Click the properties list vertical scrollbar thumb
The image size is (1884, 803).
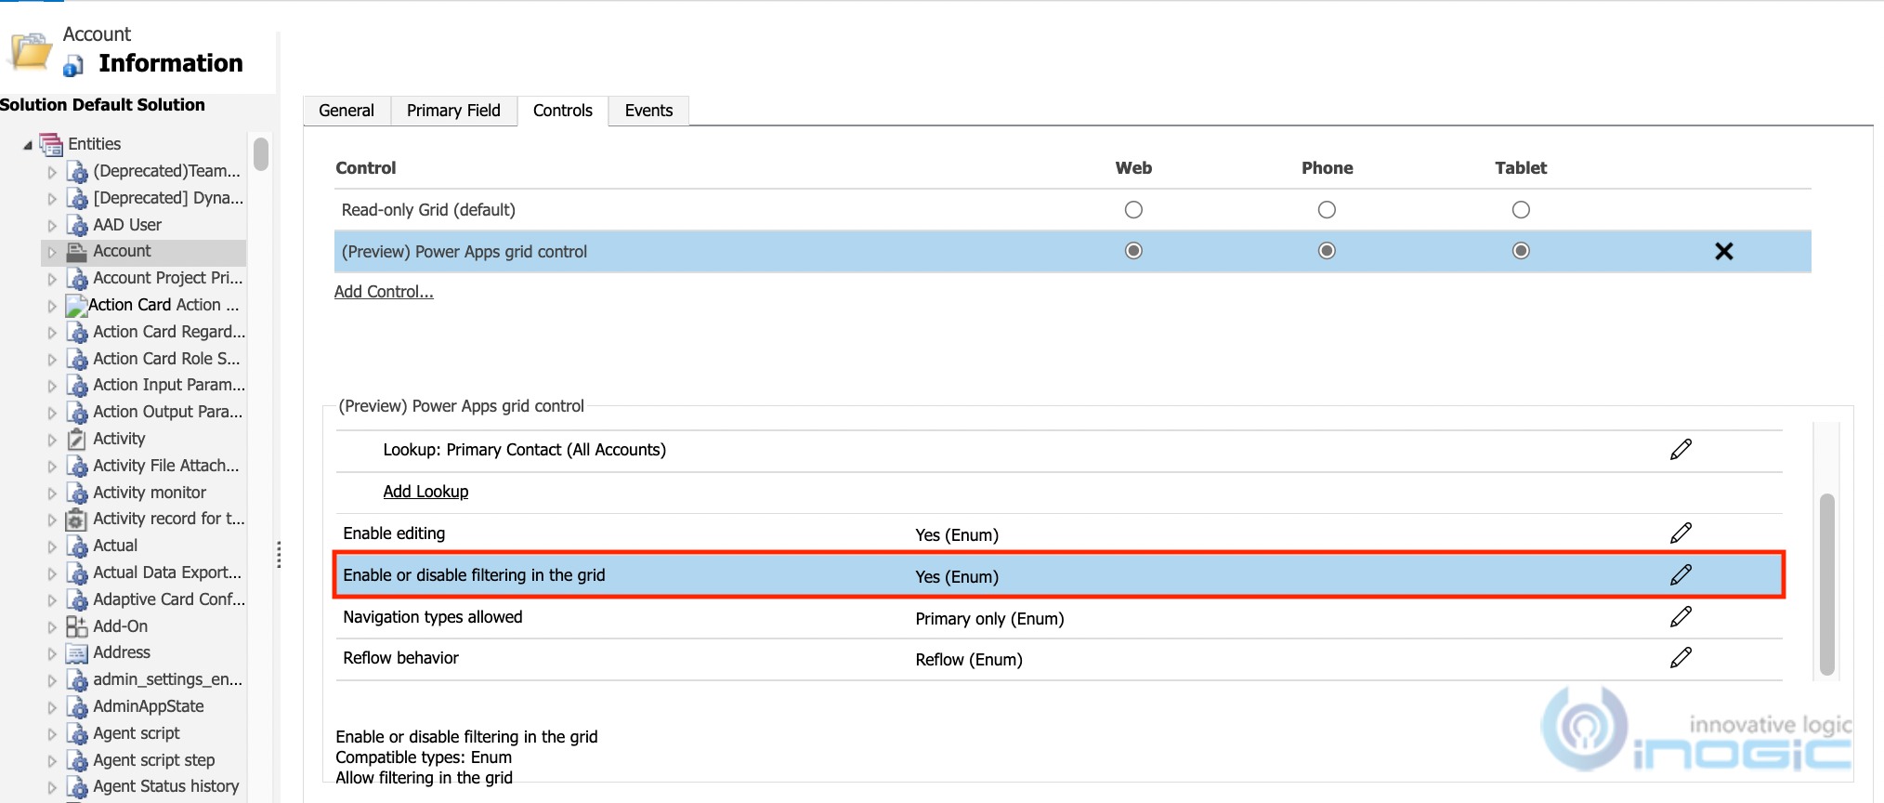coord(1827,585)
